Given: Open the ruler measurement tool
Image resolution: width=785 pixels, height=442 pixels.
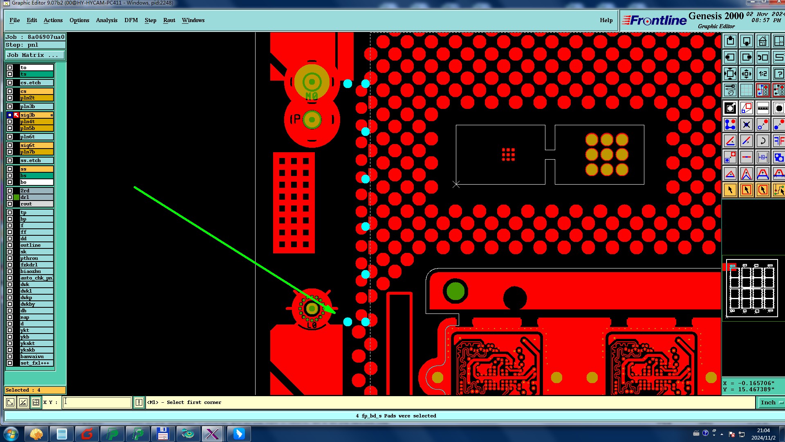Looking at the screenshot, I should pos(763,108).
